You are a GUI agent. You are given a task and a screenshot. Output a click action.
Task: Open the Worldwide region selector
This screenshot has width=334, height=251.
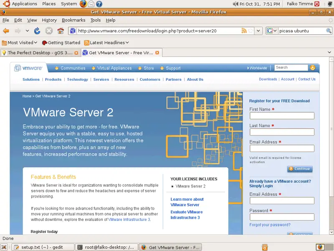pyautogui.click(x=257, y=68)
